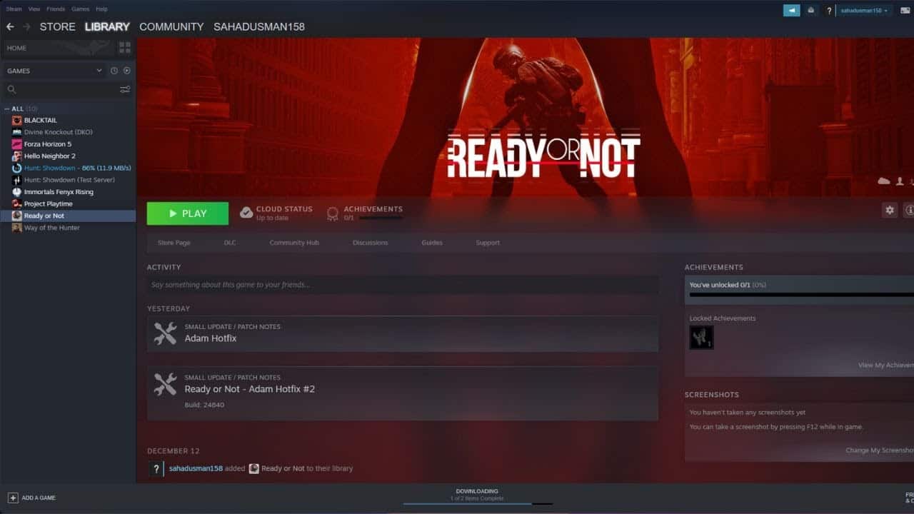Click the Add a Game plus icon
Image resolution: width=914 pixels, height=514 pixels.
click(13, 498)
